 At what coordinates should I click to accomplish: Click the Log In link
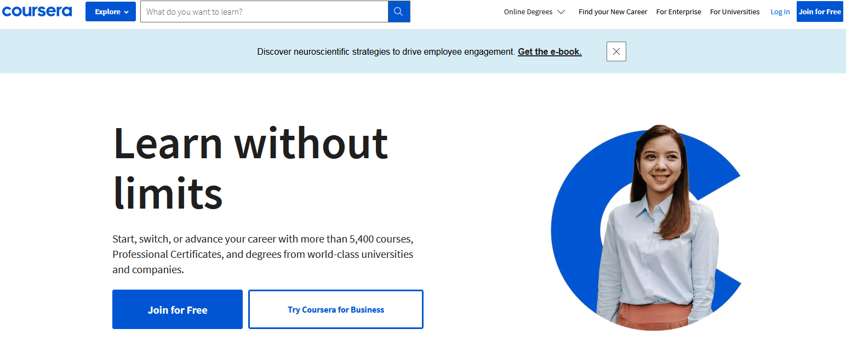coord(780,11)
